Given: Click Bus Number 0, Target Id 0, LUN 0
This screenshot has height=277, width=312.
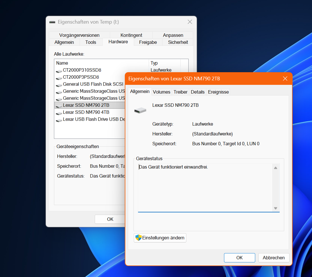Looking at the screenshot, I should click(226, 144).
